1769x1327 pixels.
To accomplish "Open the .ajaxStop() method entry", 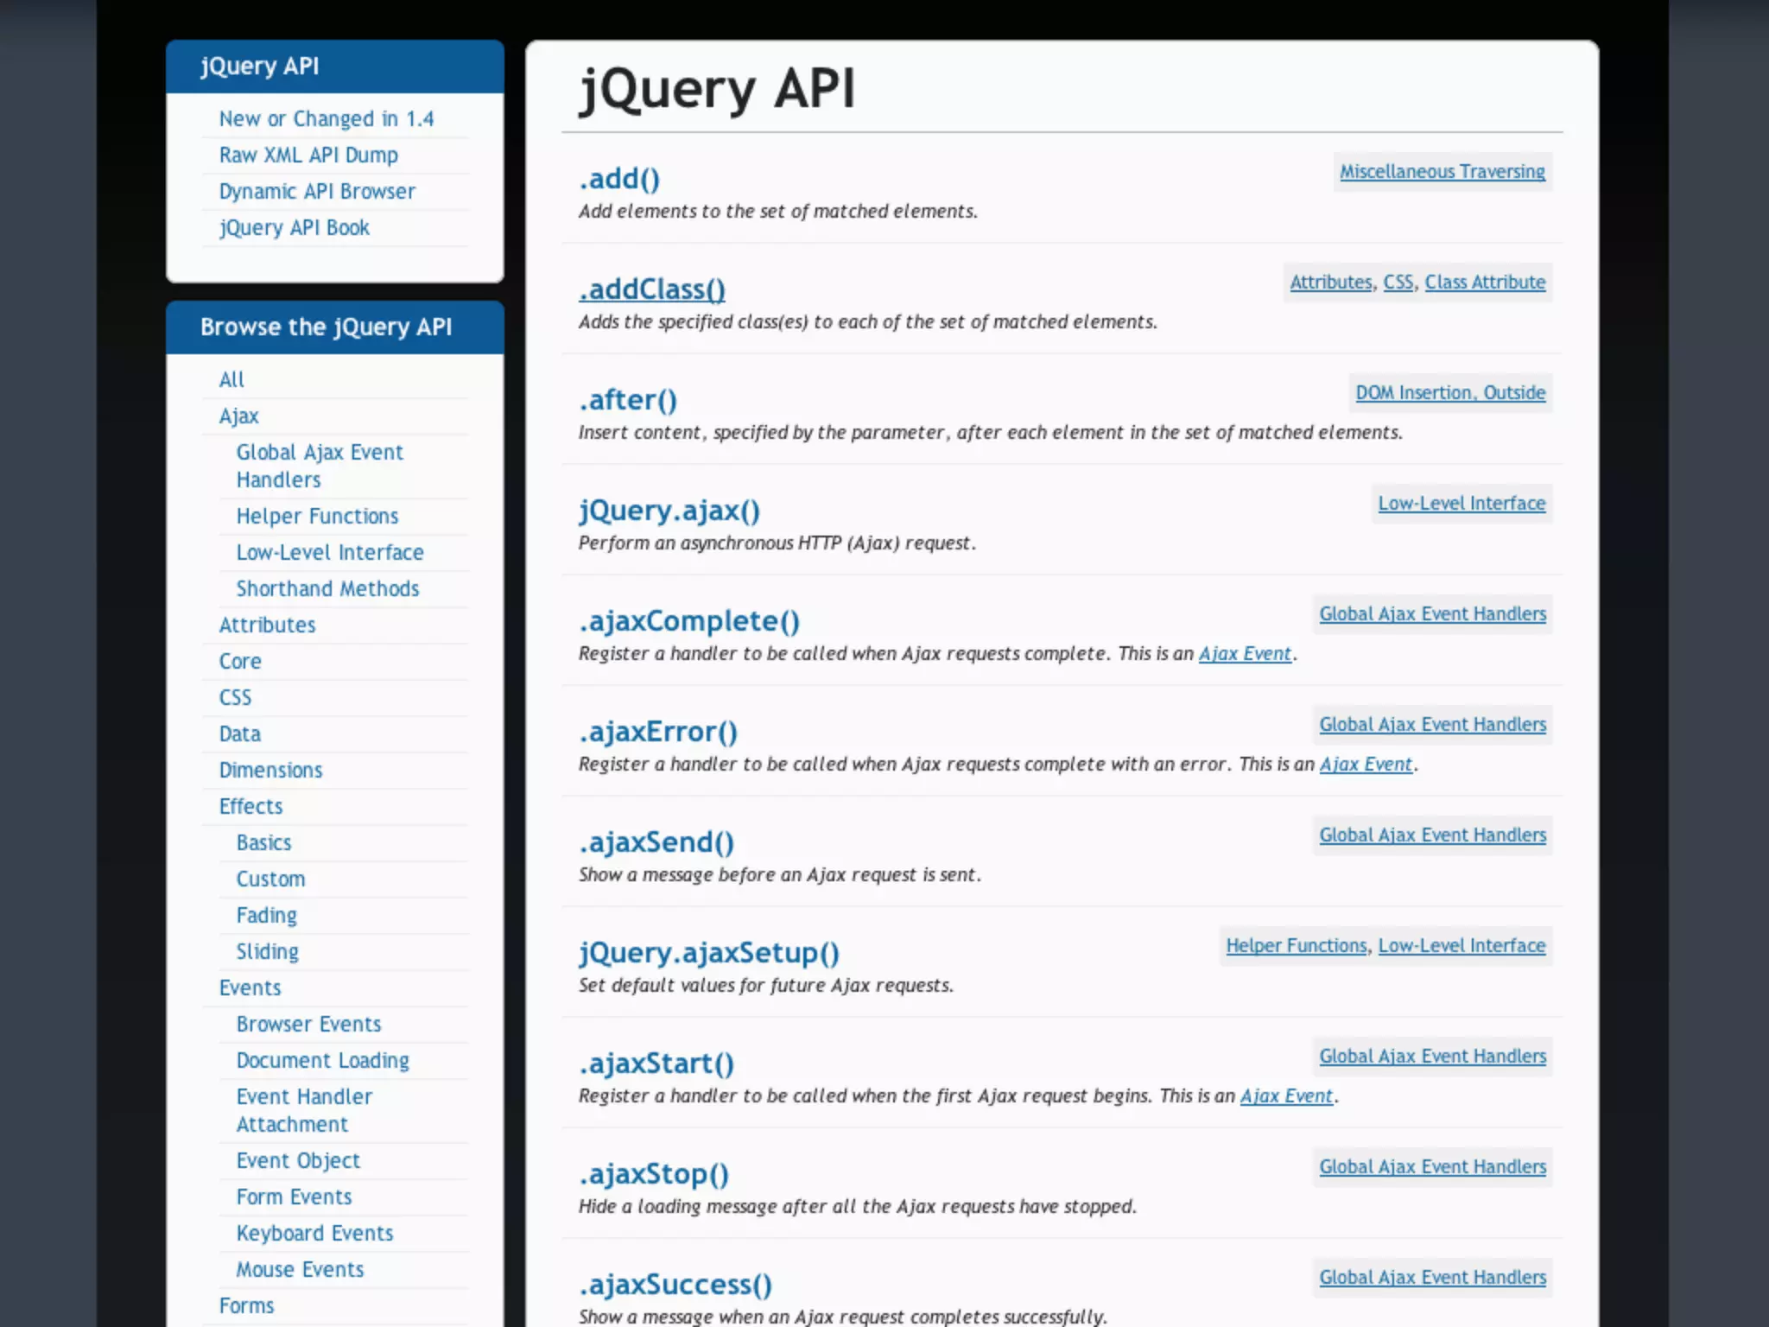I will tap(653, 1174).
